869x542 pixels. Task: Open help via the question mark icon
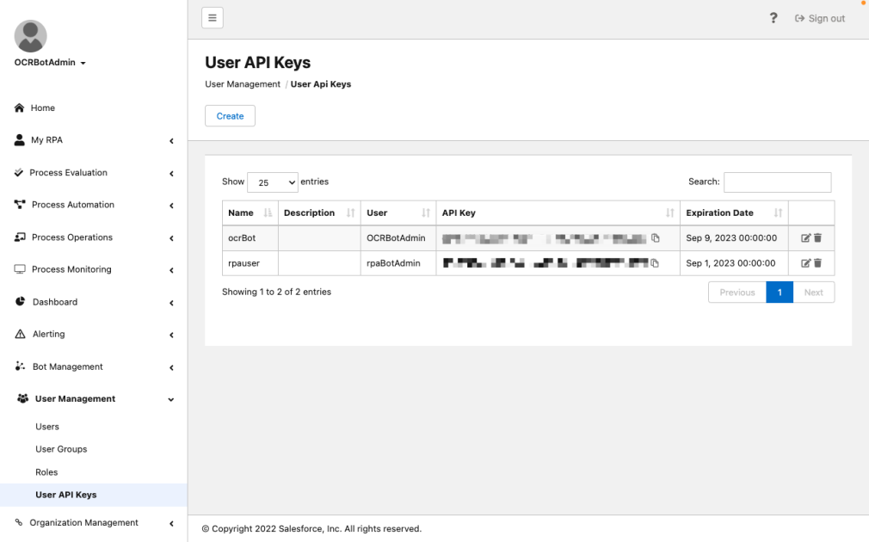(x=773, y=17)
